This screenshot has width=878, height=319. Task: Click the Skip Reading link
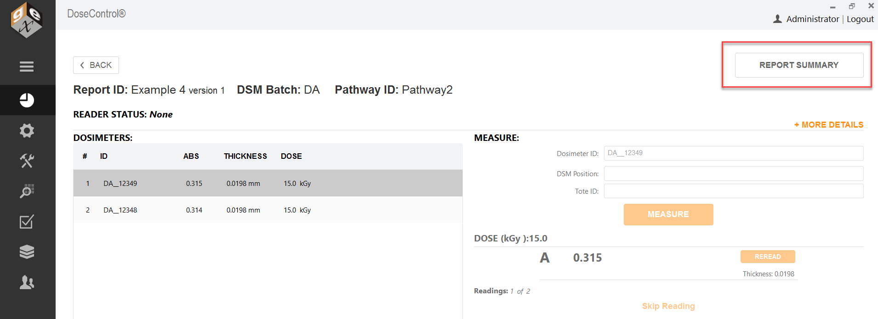668,306
